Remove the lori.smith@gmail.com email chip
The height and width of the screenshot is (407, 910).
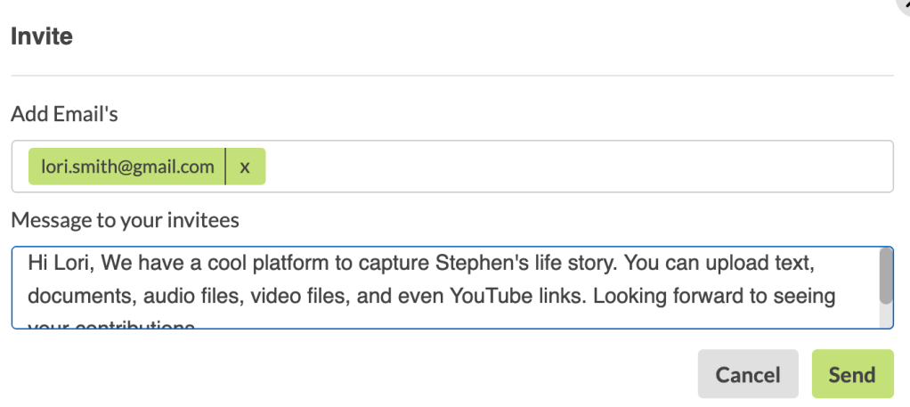tap(245, 167)
